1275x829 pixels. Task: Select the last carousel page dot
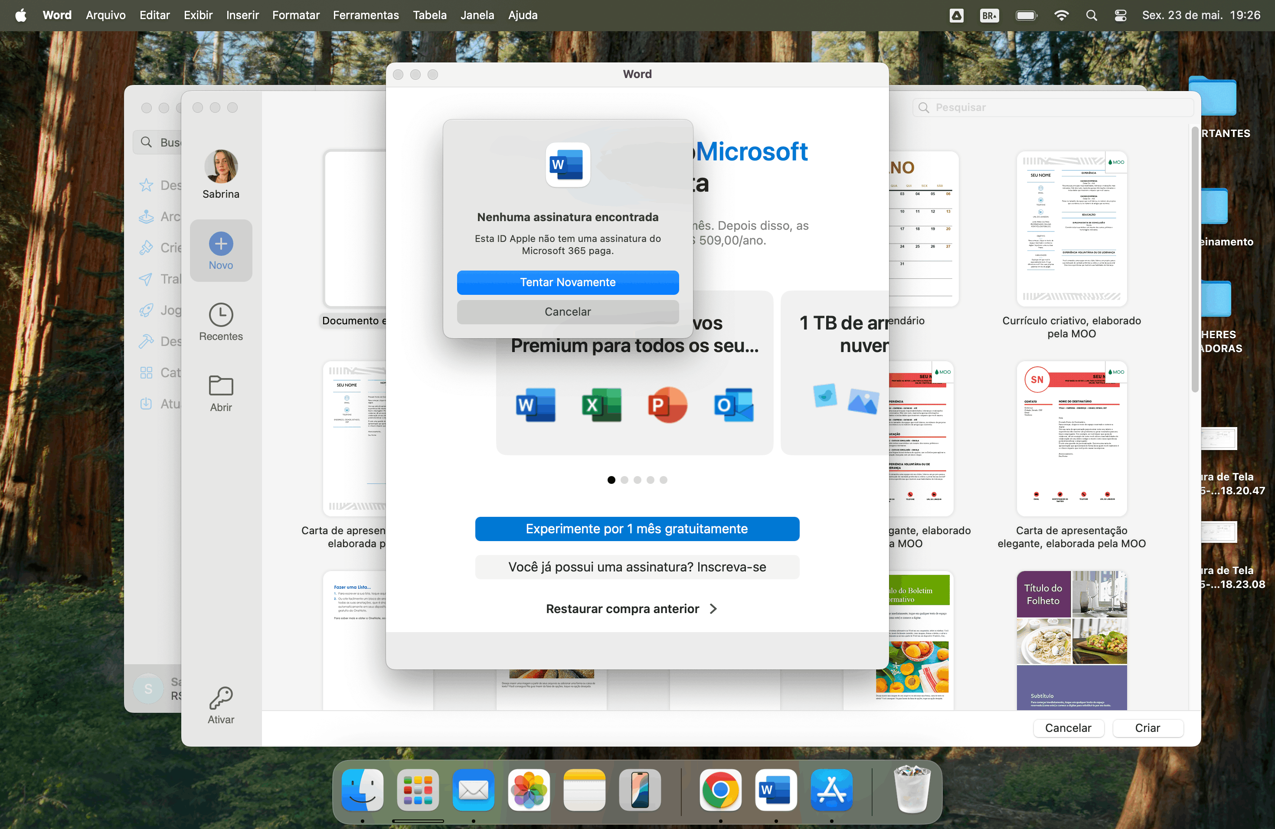tap(663, 480)
